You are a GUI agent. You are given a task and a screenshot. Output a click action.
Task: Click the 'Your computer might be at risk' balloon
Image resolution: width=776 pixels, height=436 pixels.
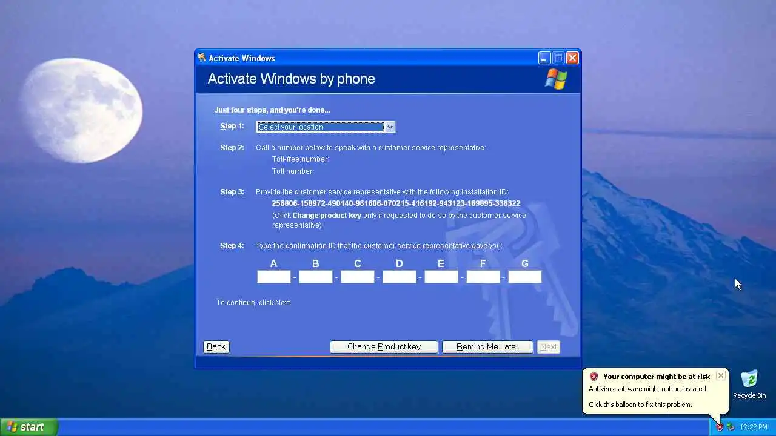click(x=655, y=391)
